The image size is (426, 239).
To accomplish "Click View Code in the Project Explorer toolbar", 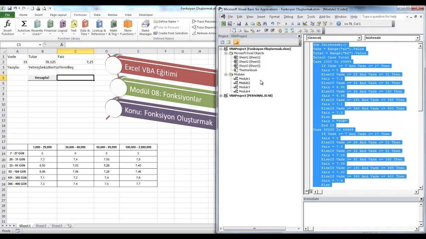I will 223,42.
